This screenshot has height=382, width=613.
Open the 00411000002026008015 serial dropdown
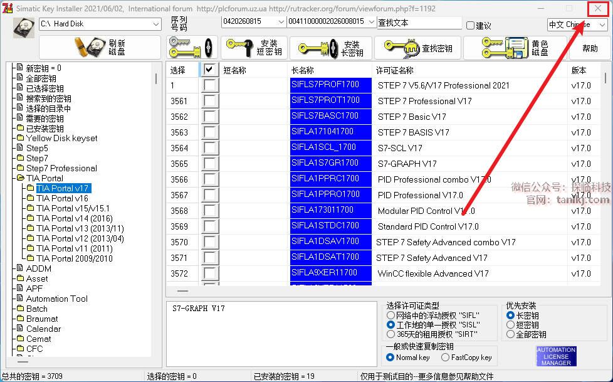coord(372,22)
